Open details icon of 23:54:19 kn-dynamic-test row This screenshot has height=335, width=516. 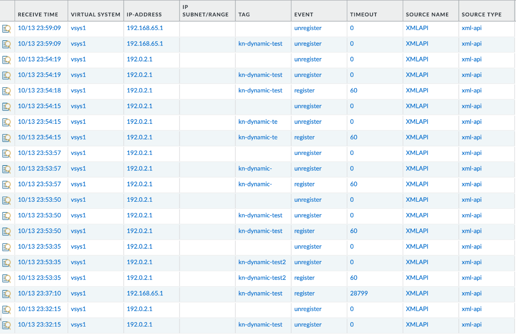pyautogui.click(x=7, y=75)
